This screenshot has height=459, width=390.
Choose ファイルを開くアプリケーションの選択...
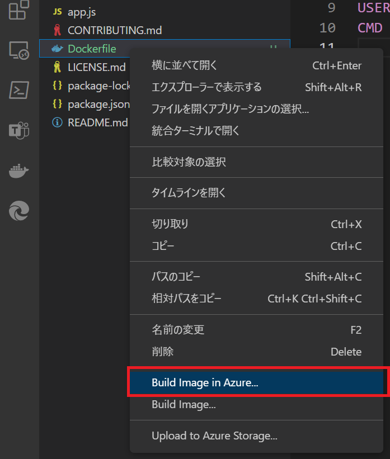point(256,108)
